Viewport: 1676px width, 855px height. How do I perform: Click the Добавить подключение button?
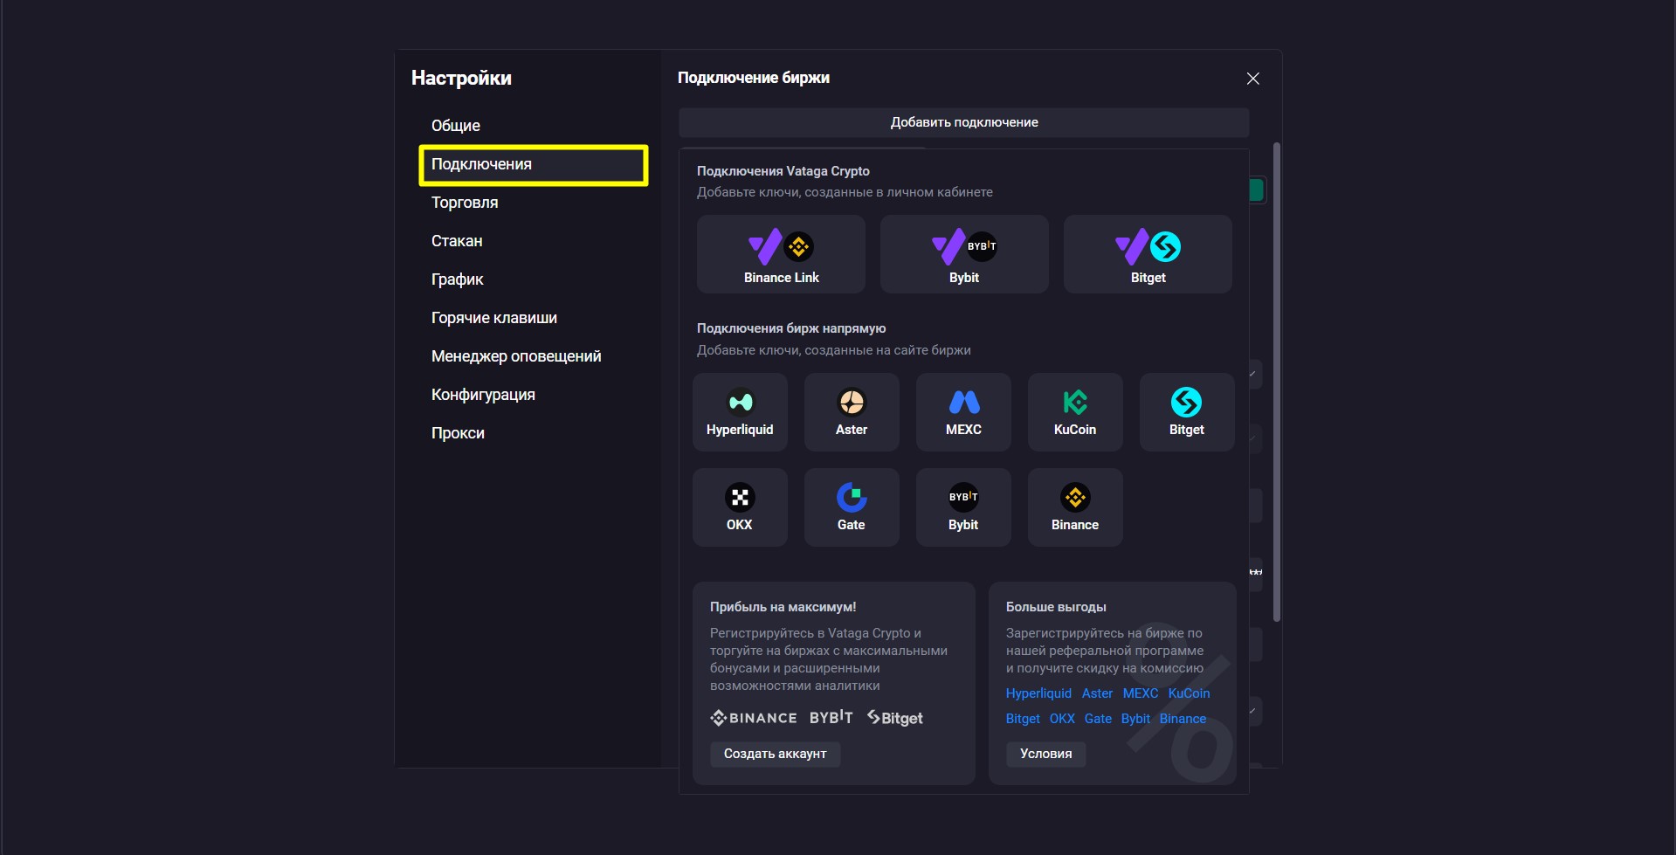[964, 122]
